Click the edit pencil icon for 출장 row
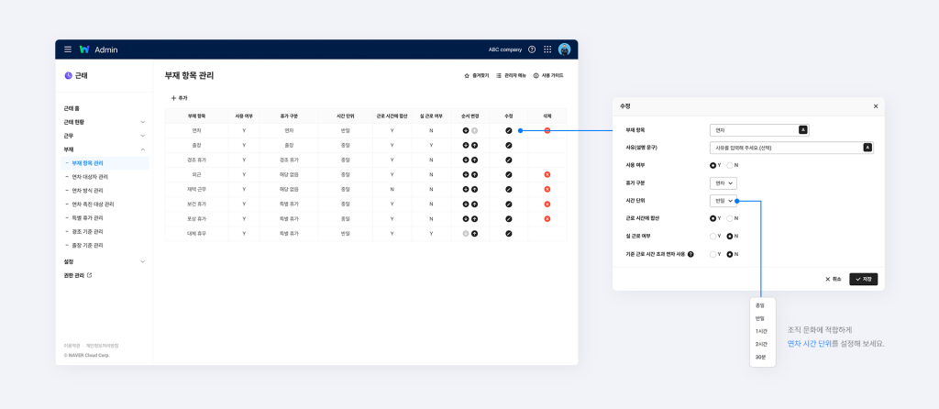 pyautogui.click(x=509, y=145)
